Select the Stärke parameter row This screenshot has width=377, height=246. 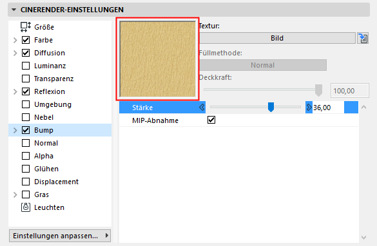238,108
